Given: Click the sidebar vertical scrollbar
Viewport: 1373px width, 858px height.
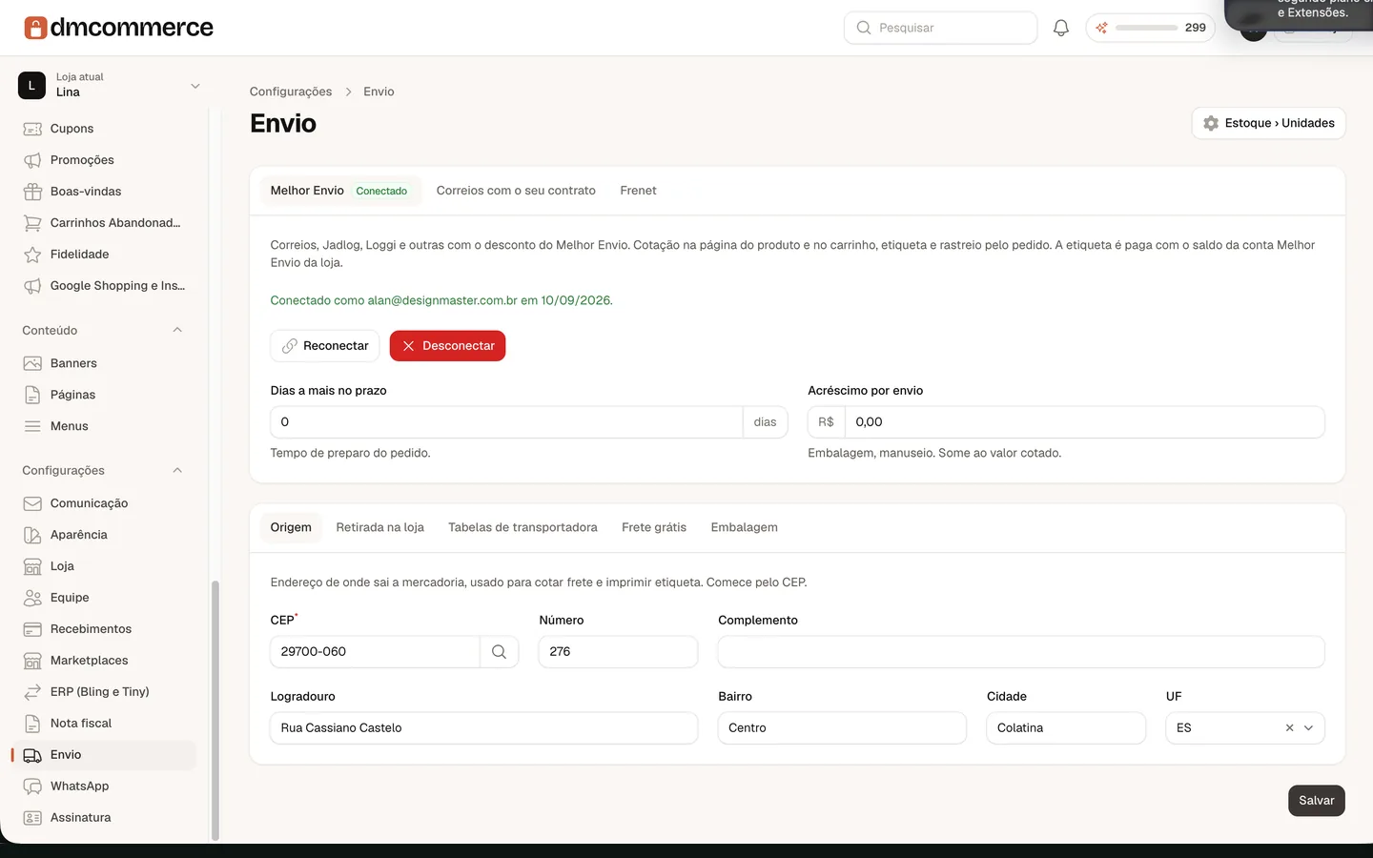Looking at the screenshot, I should (215, 710).
